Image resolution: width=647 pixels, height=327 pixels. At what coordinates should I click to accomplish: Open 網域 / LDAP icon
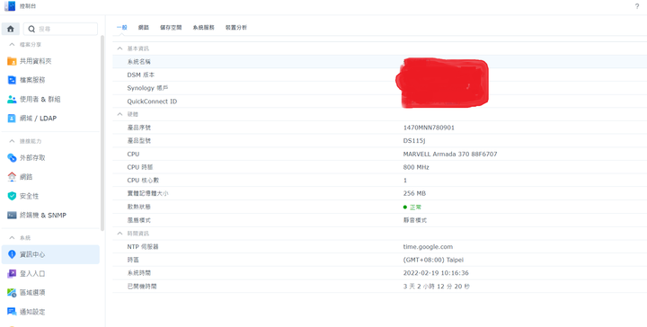(x=12, y=119)
